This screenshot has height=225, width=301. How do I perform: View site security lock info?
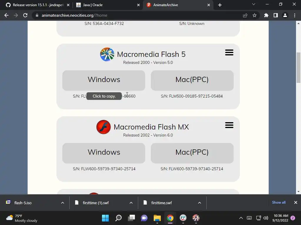pos(37,15)
